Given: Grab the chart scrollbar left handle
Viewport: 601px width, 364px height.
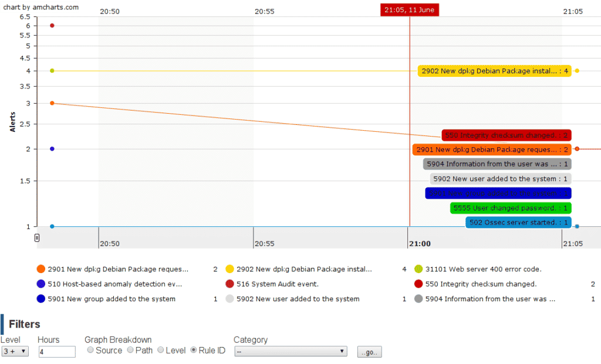Looking at the screenshot, I should pos(37,237).
